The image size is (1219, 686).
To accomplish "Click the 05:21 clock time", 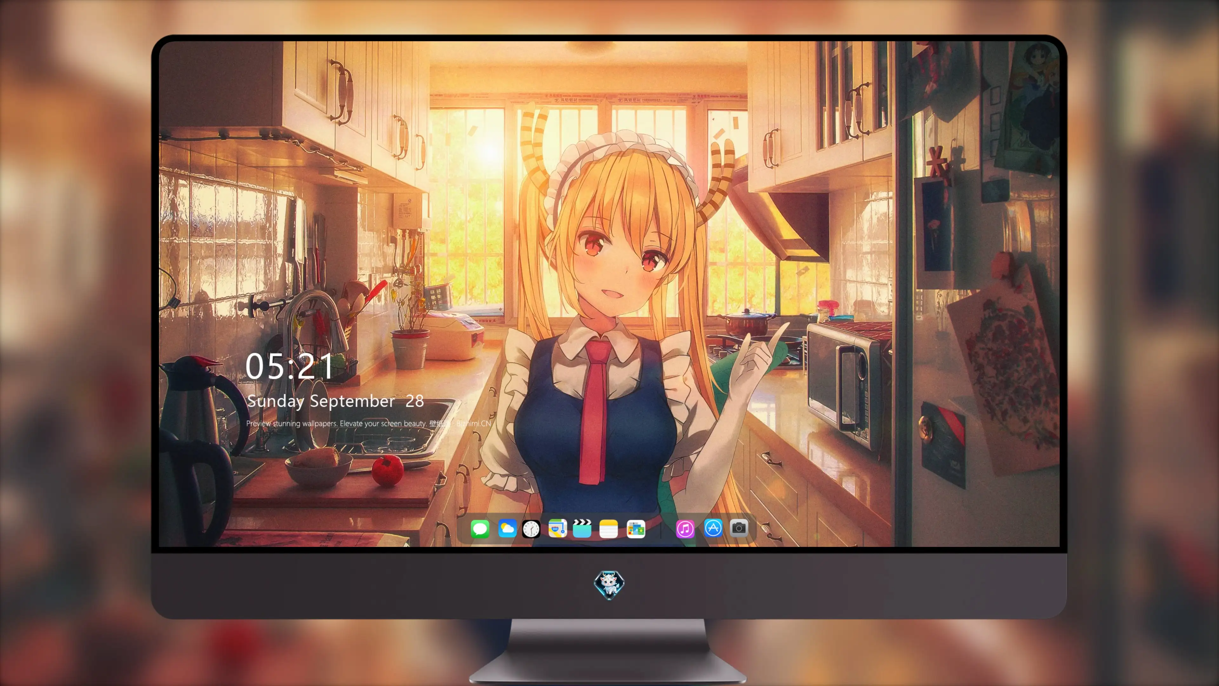I will [x=289, y=366].
